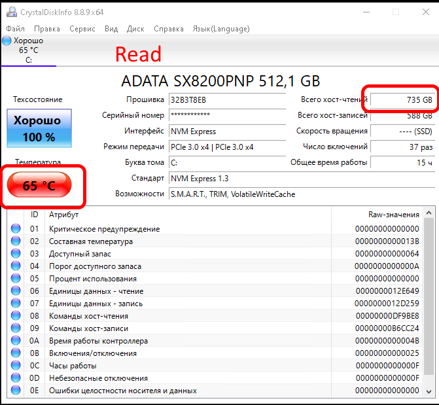Select the Команды хост-записи attribute text
Viewport: 439px width, 405px height.
coord(89,328)
